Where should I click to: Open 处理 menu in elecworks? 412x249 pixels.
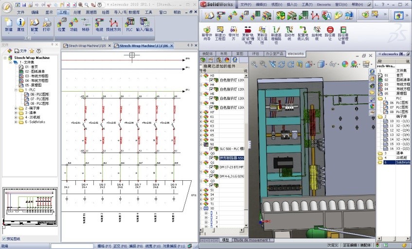[x=77, y=12]
